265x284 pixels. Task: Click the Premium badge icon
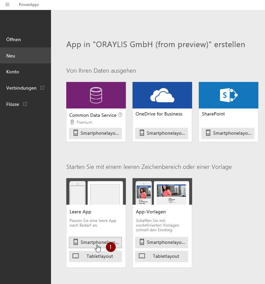[x=72, y=122]
